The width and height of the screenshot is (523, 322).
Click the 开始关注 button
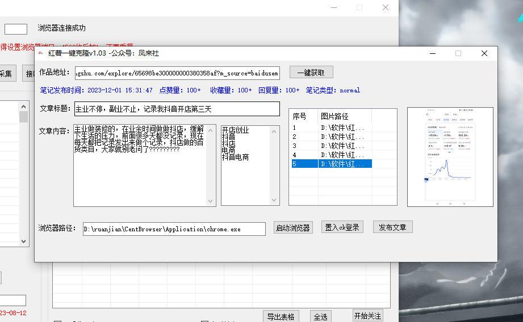pyautogui.click(x=367, y=316)
